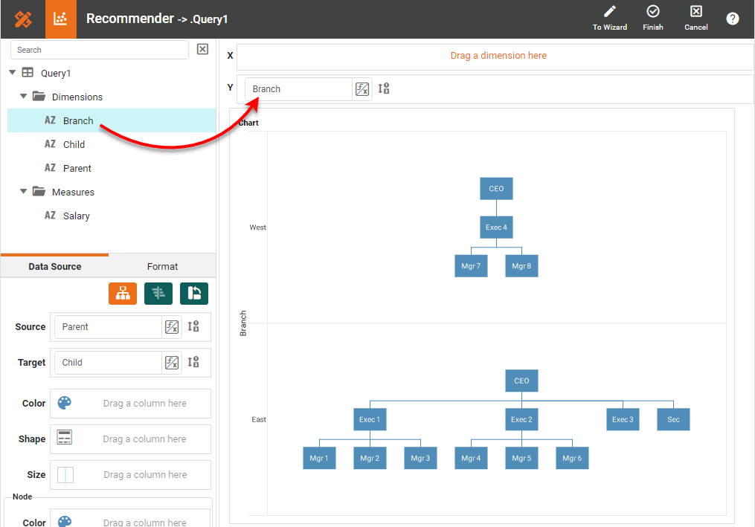Switch to the Format tab

tap(162, 266)
